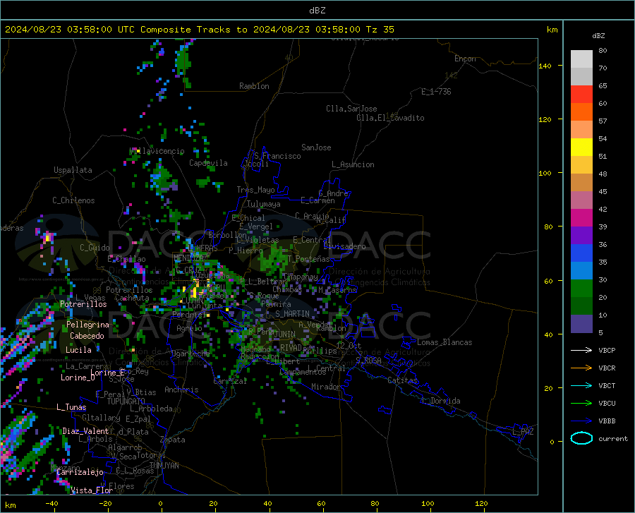Click the S_MARTIN place label
The image size is (635, 513).
point(292,314)
